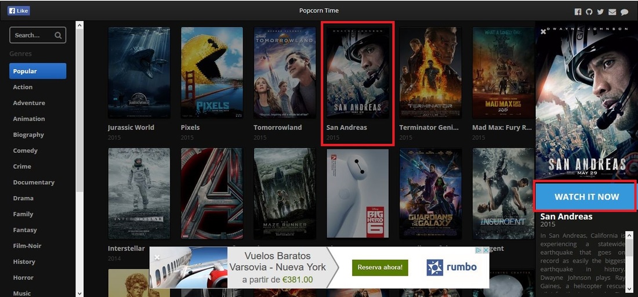
Task: Click the WATCH IT NOW button
Action: (x=586, y=197)
